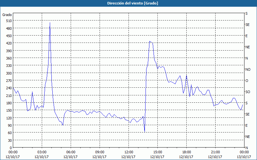
Task: Click the 03:00 time axis label
Action: point(42,152)
